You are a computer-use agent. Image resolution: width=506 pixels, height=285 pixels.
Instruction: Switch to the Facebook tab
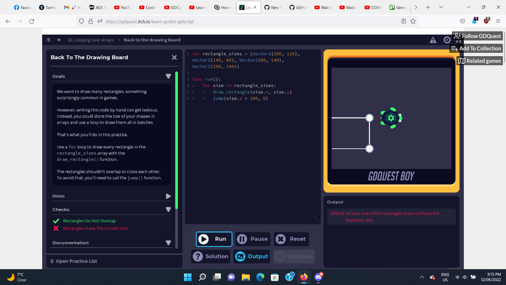click(23, 7)
